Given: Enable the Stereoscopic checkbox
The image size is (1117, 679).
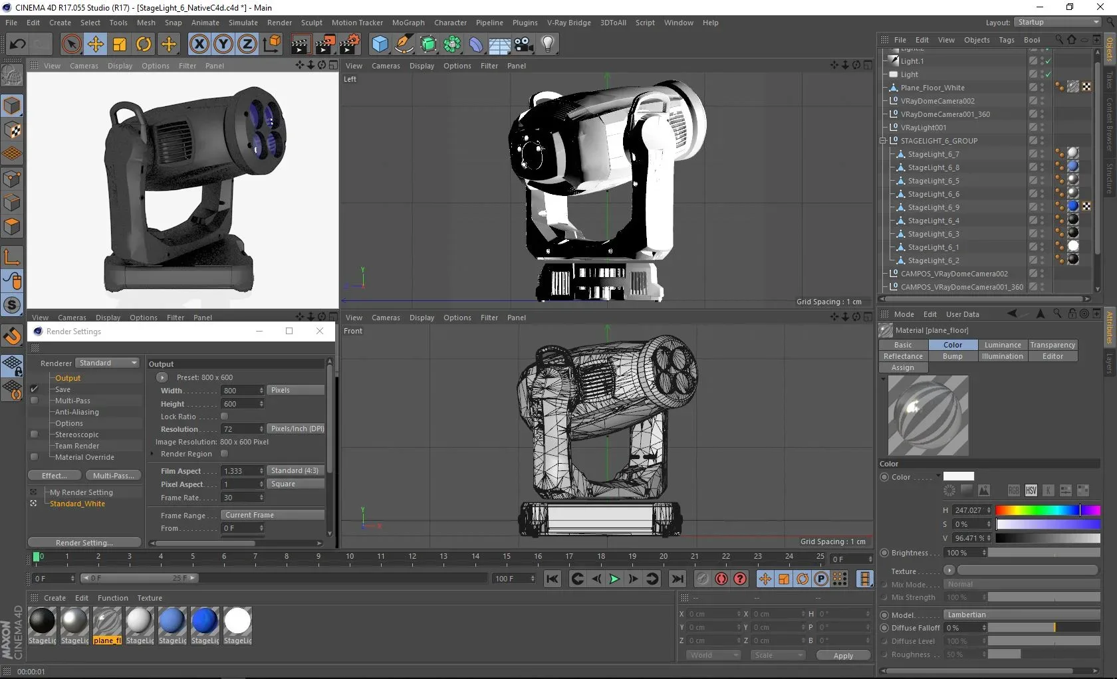Looking at the screenshot, I should 34,435.
